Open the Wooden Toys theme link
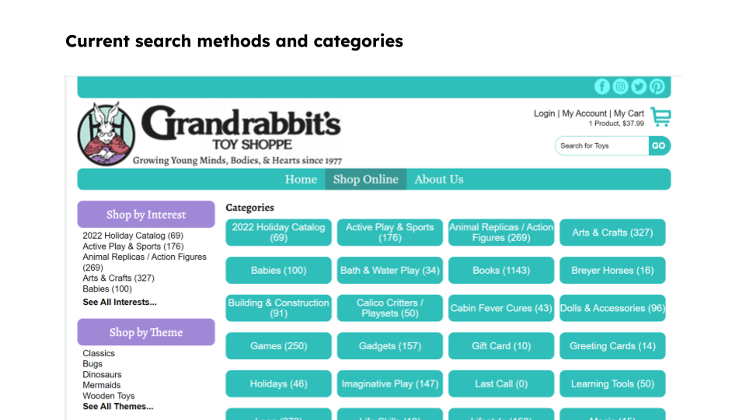The image size is (746, 420). 109,396
